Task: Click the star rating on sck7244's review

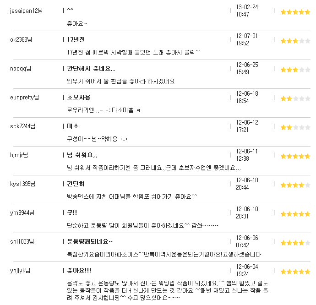Action: [x=295, y=127]
